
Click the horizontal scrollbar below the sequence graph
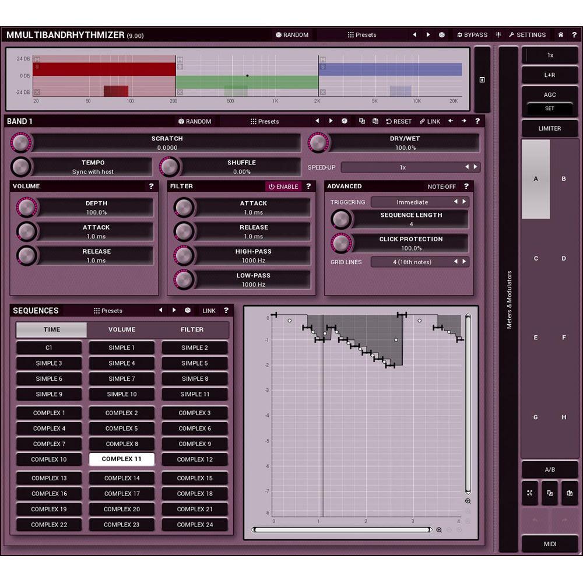tap(341, 529)
